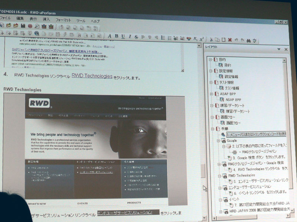
Task: Open the 挿入 menu
Action: [x=46, y=19]
